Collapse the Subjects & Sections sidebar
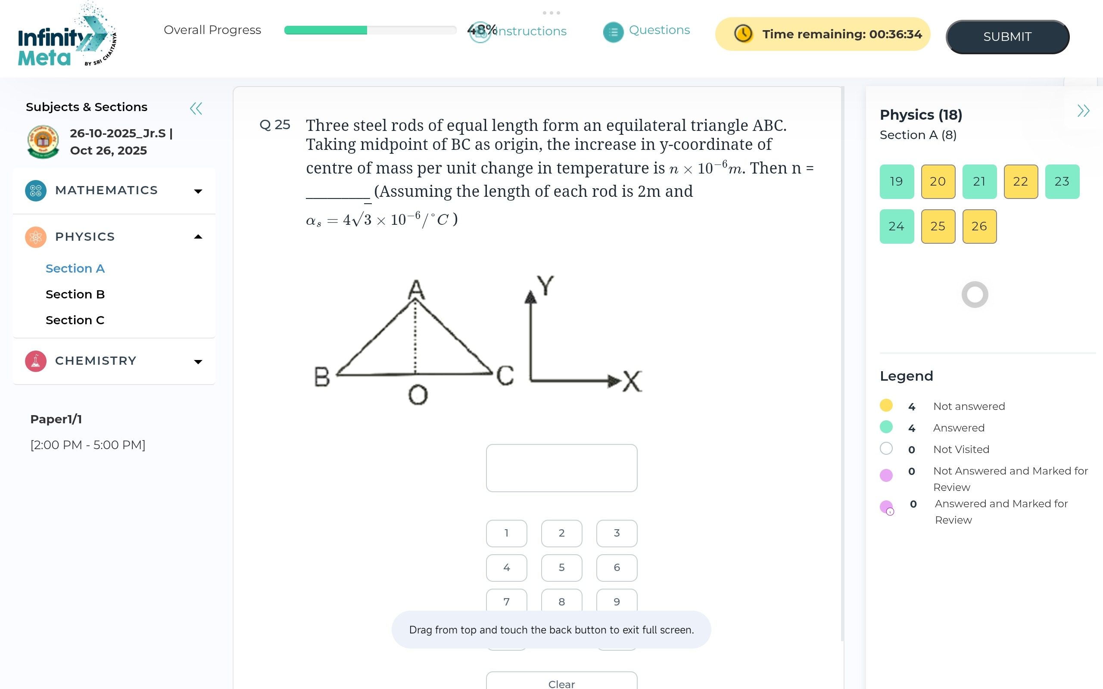 click(x=196, y=109)
